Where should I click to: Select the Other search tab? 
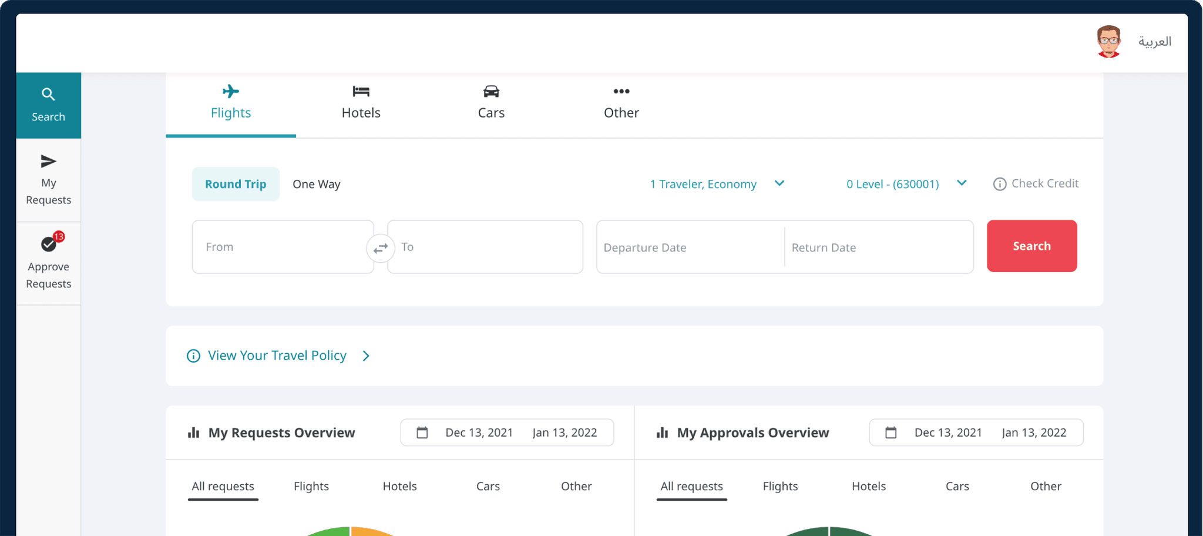point(621,105)
